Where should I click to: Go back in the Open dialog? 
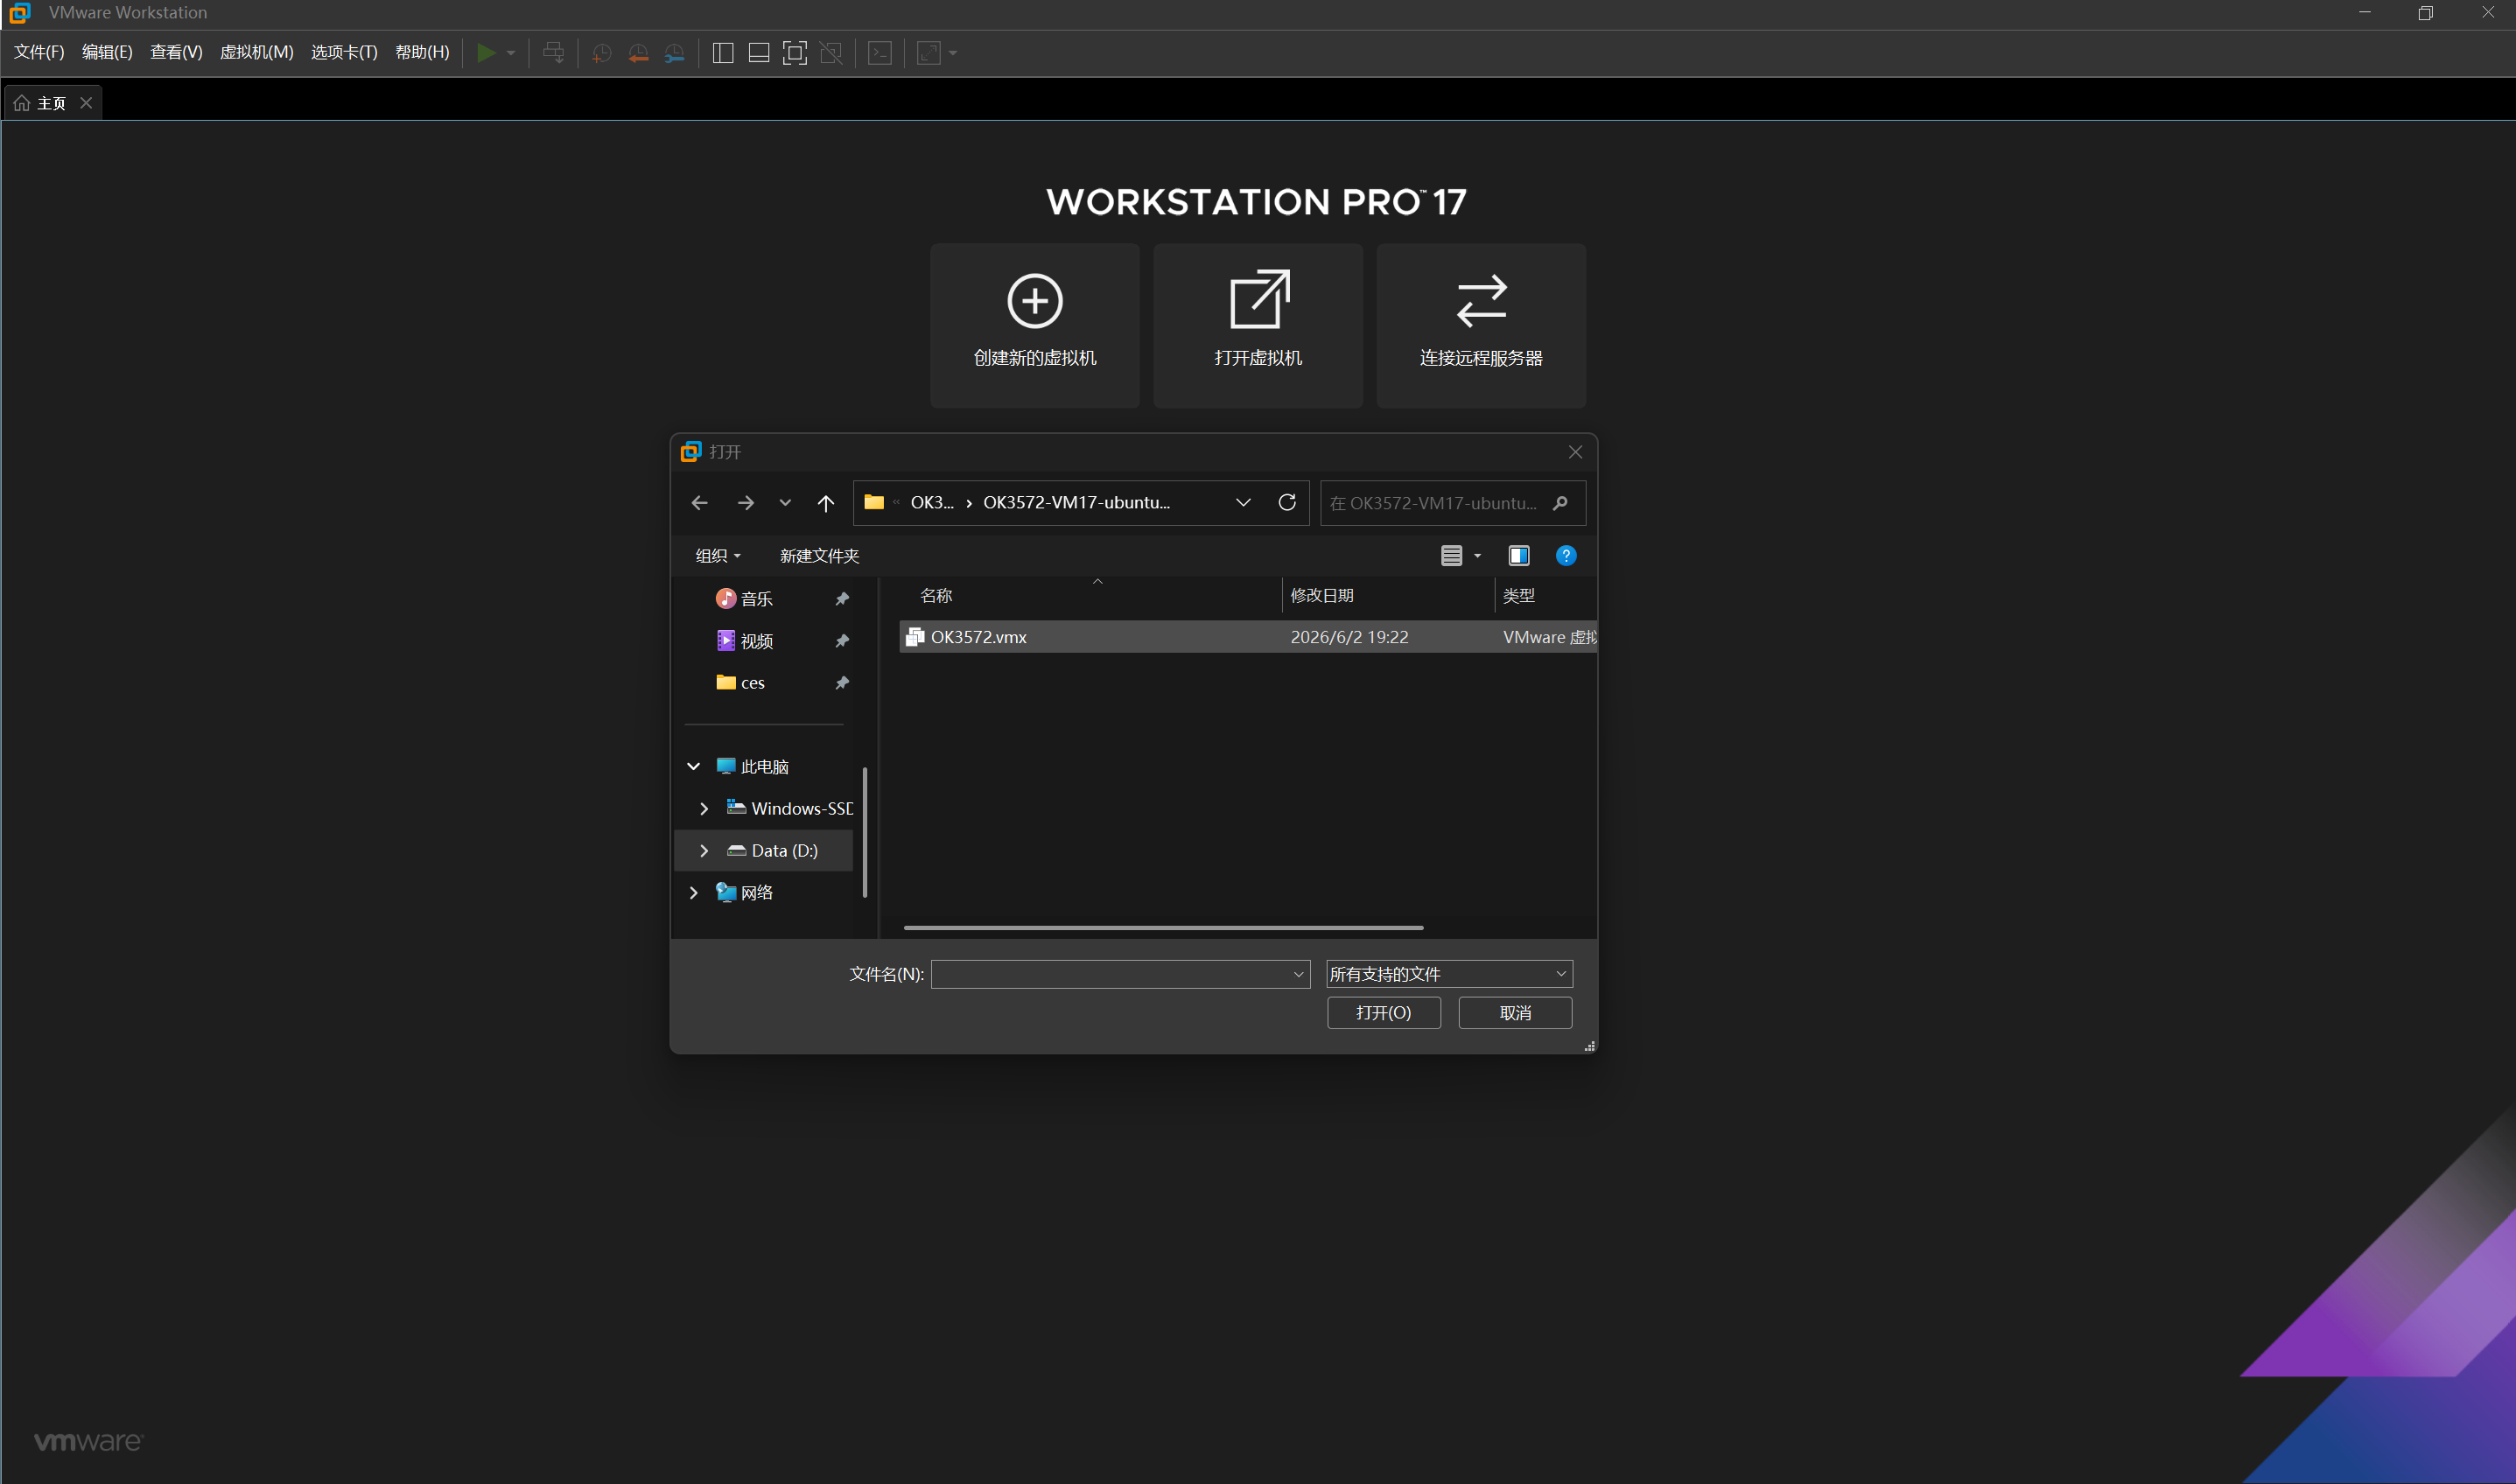click(x=700, y=503)
